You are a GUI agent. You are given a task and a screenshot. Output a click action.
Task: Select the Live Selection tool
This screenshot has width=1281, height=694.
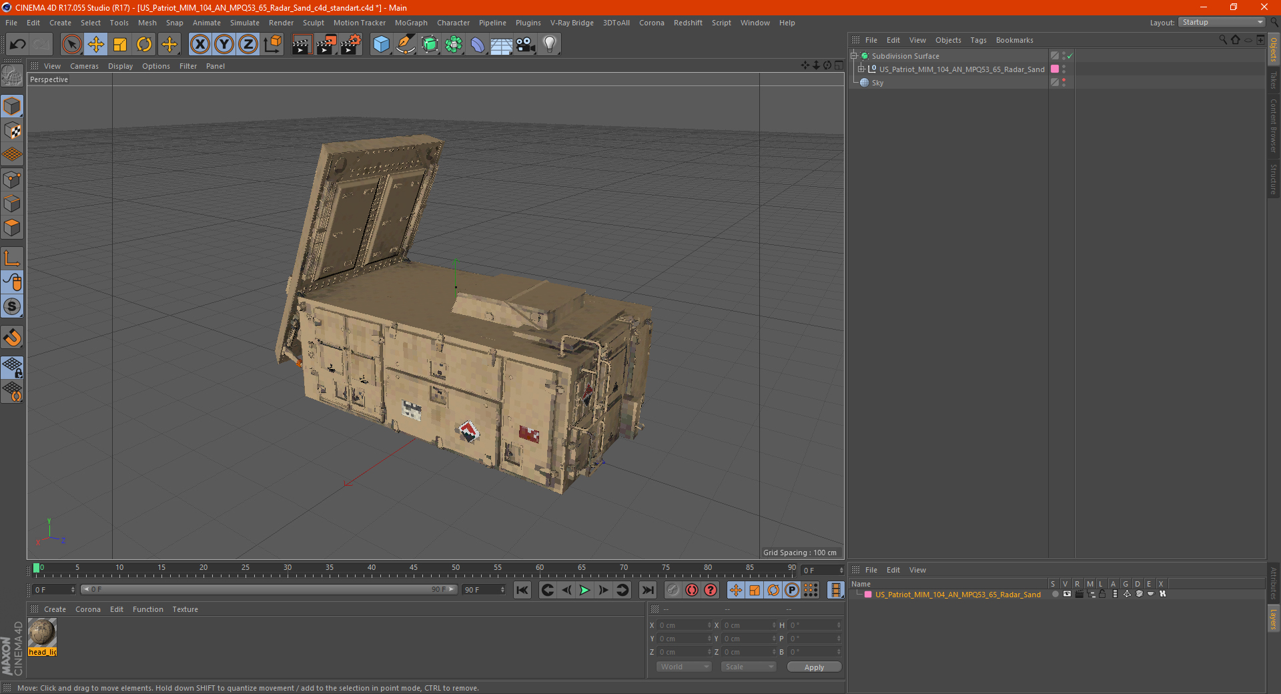71,45
